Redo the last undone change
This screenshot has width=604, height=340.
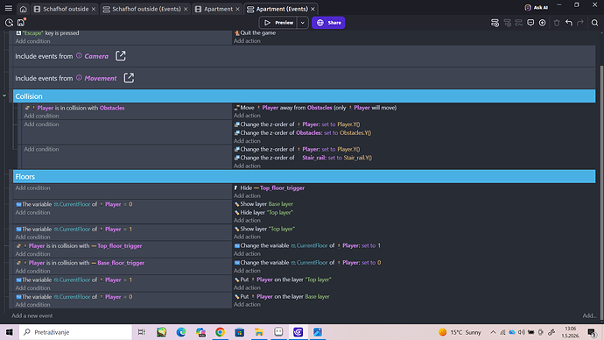click(x=580, y=23)
